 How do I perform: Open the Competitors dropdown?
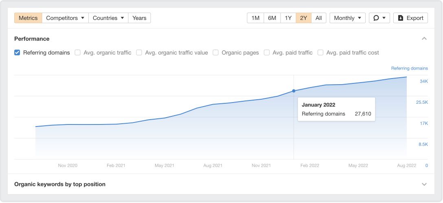tap(65, 18)
